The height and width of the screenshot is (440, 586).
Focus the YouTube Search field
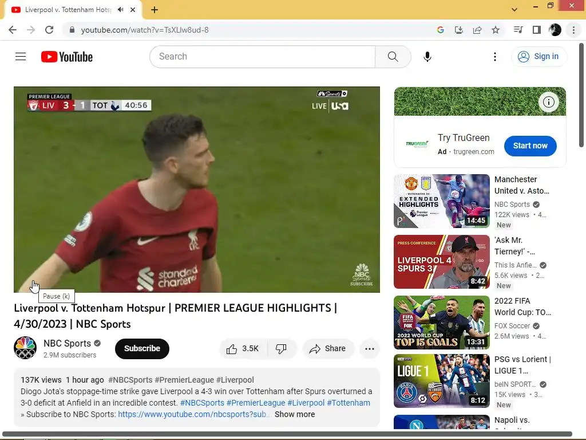pos(263,57)
